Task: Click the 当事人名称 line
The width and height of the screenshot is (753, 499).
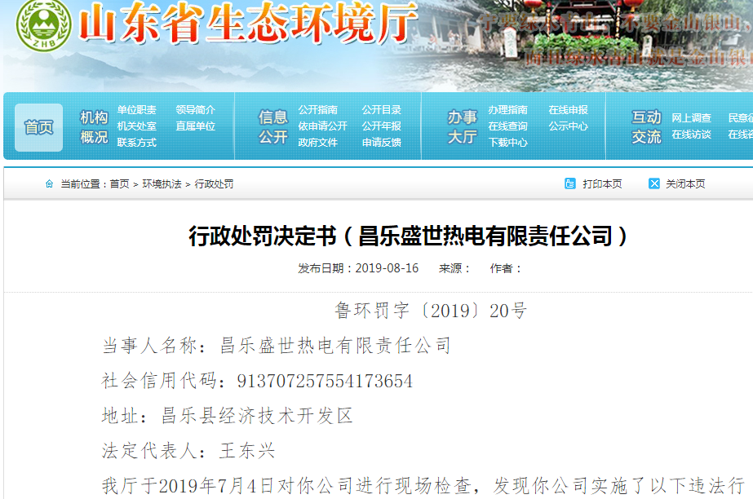Action: [x=276, y=346]
